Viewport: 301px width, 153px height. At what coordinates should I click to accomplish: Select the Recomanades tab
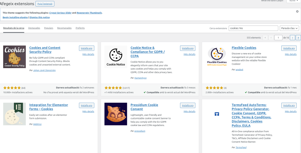pyautogui.click(x=64, y=28)
